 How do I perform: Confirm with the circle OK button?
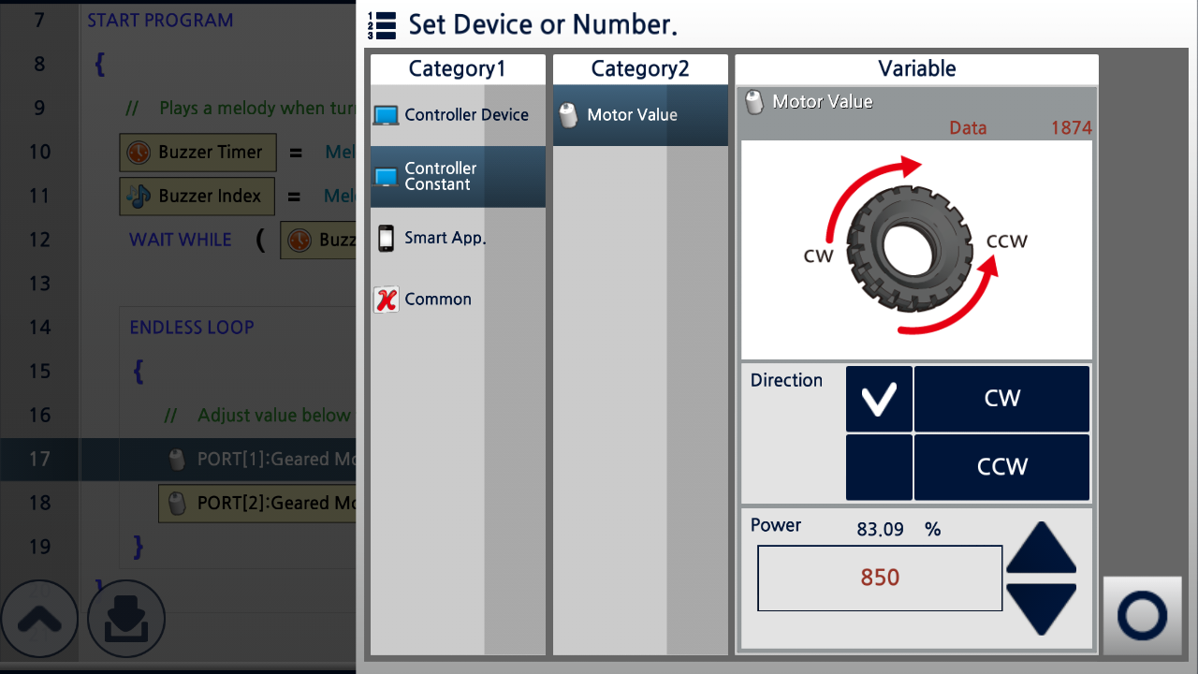[x=1142, y=615]
